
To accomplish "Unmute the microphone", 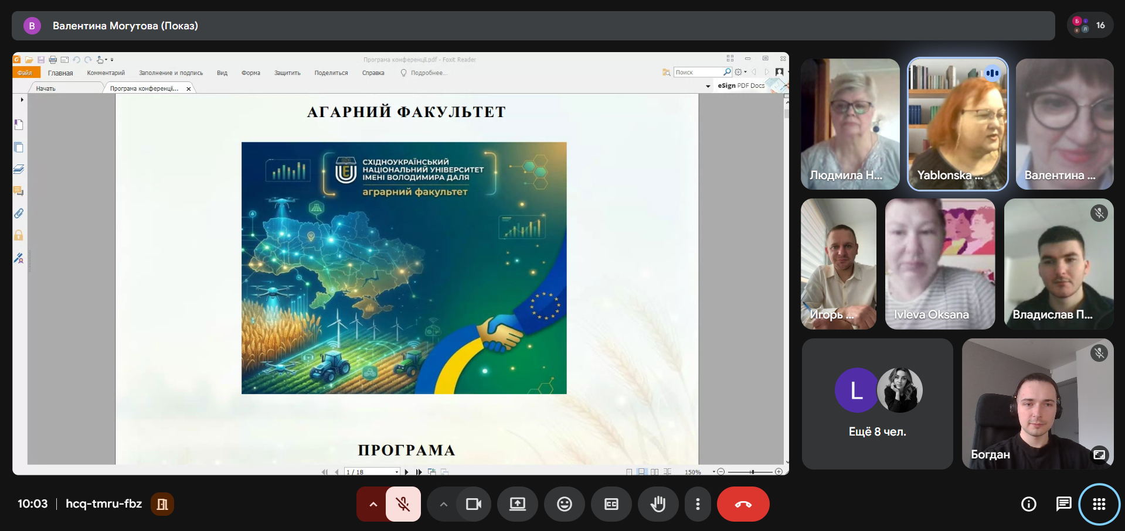I will (x=403, y=504).
